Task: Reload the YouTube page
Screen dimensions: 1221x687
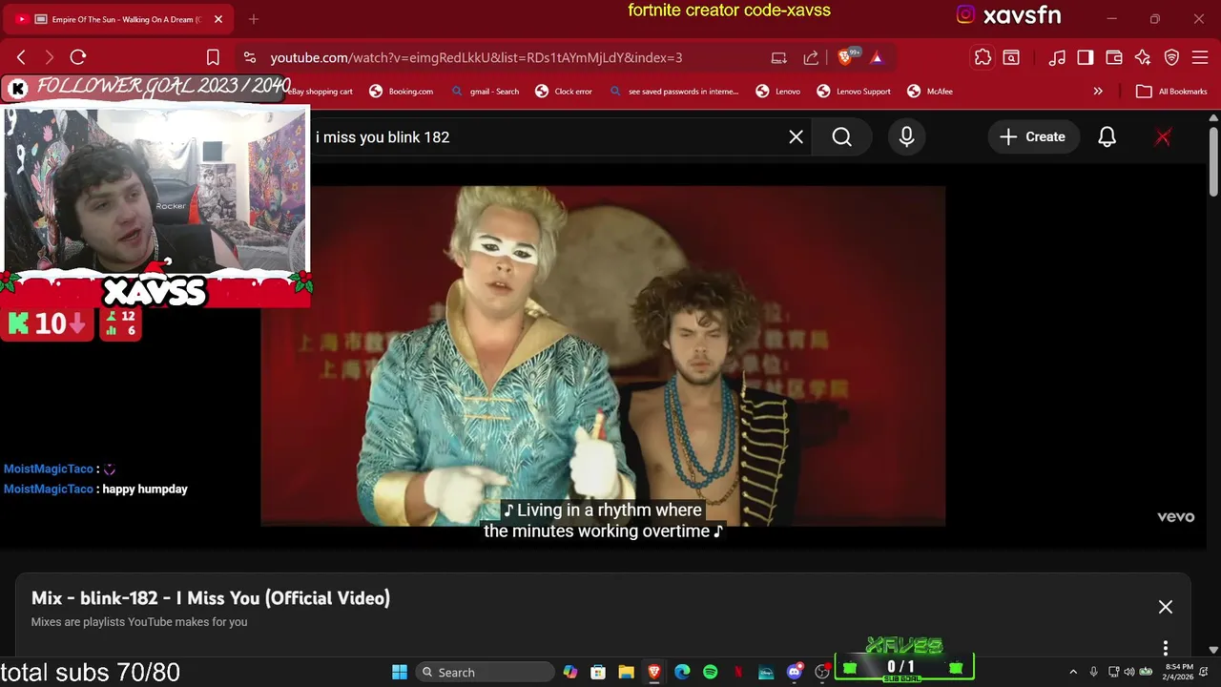Action: pos(78,57)
